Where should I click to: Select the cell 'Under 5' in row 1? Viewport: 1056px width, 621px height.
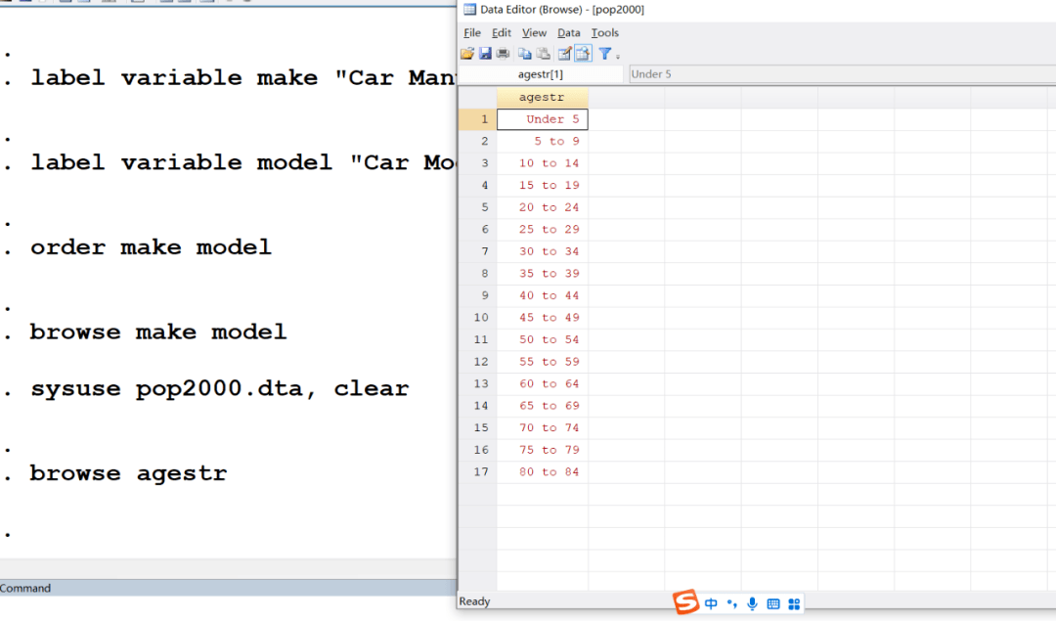(542, 119)
